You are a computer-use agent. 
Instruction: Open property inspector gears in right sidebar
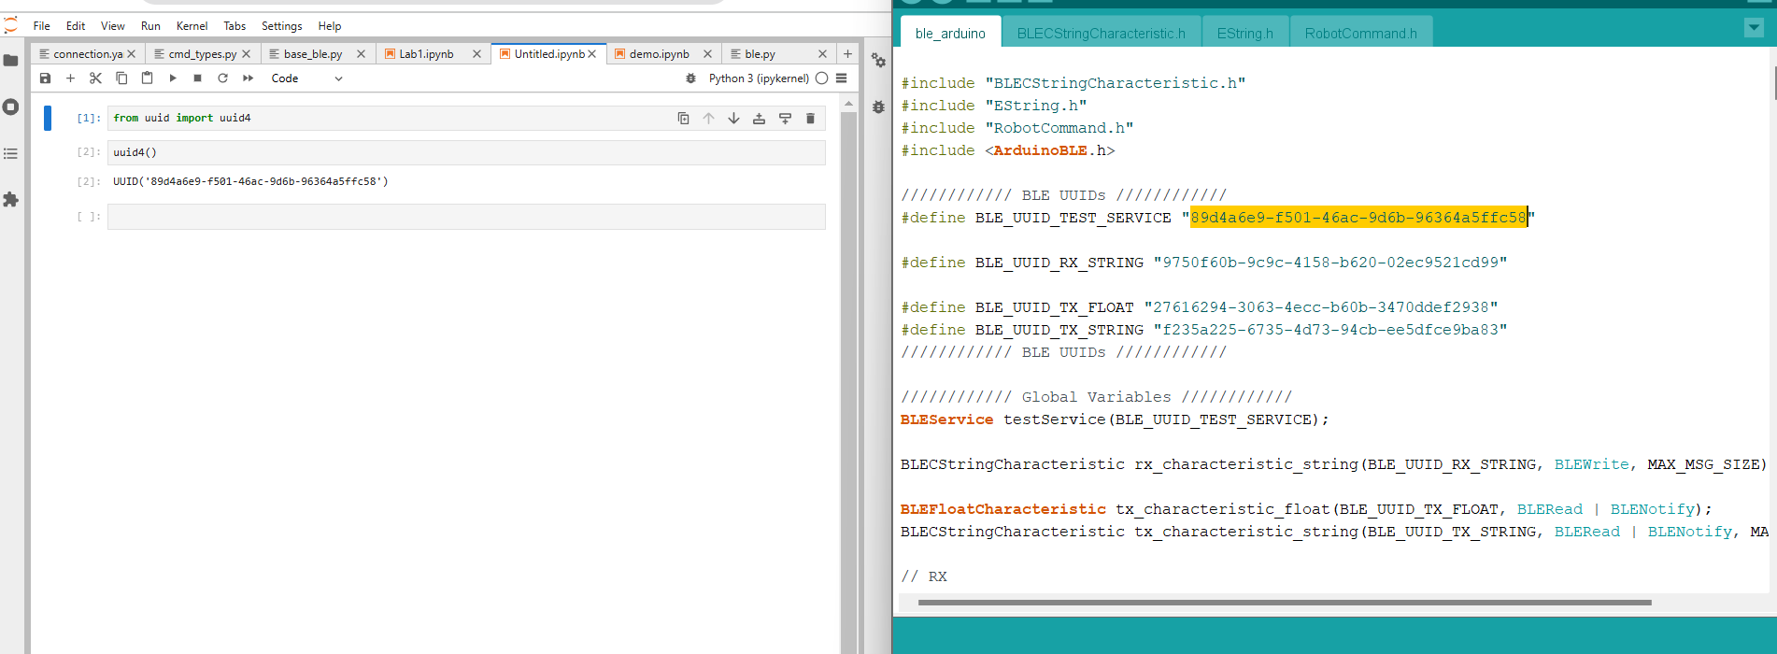(x=878, y=61)
